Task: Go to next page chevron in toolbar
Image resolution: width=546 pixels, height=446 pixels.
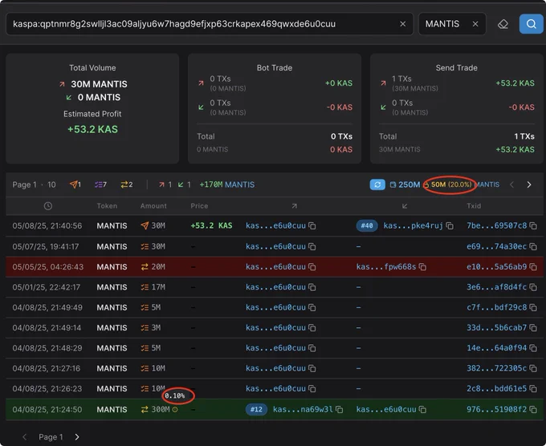Action: (529, 184)
